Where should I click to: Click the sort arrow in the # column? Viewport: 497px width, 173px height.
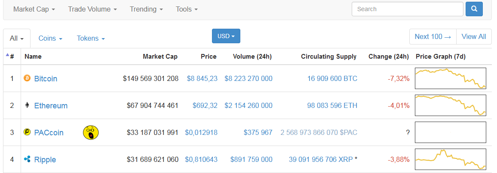(x=7, y=55)
